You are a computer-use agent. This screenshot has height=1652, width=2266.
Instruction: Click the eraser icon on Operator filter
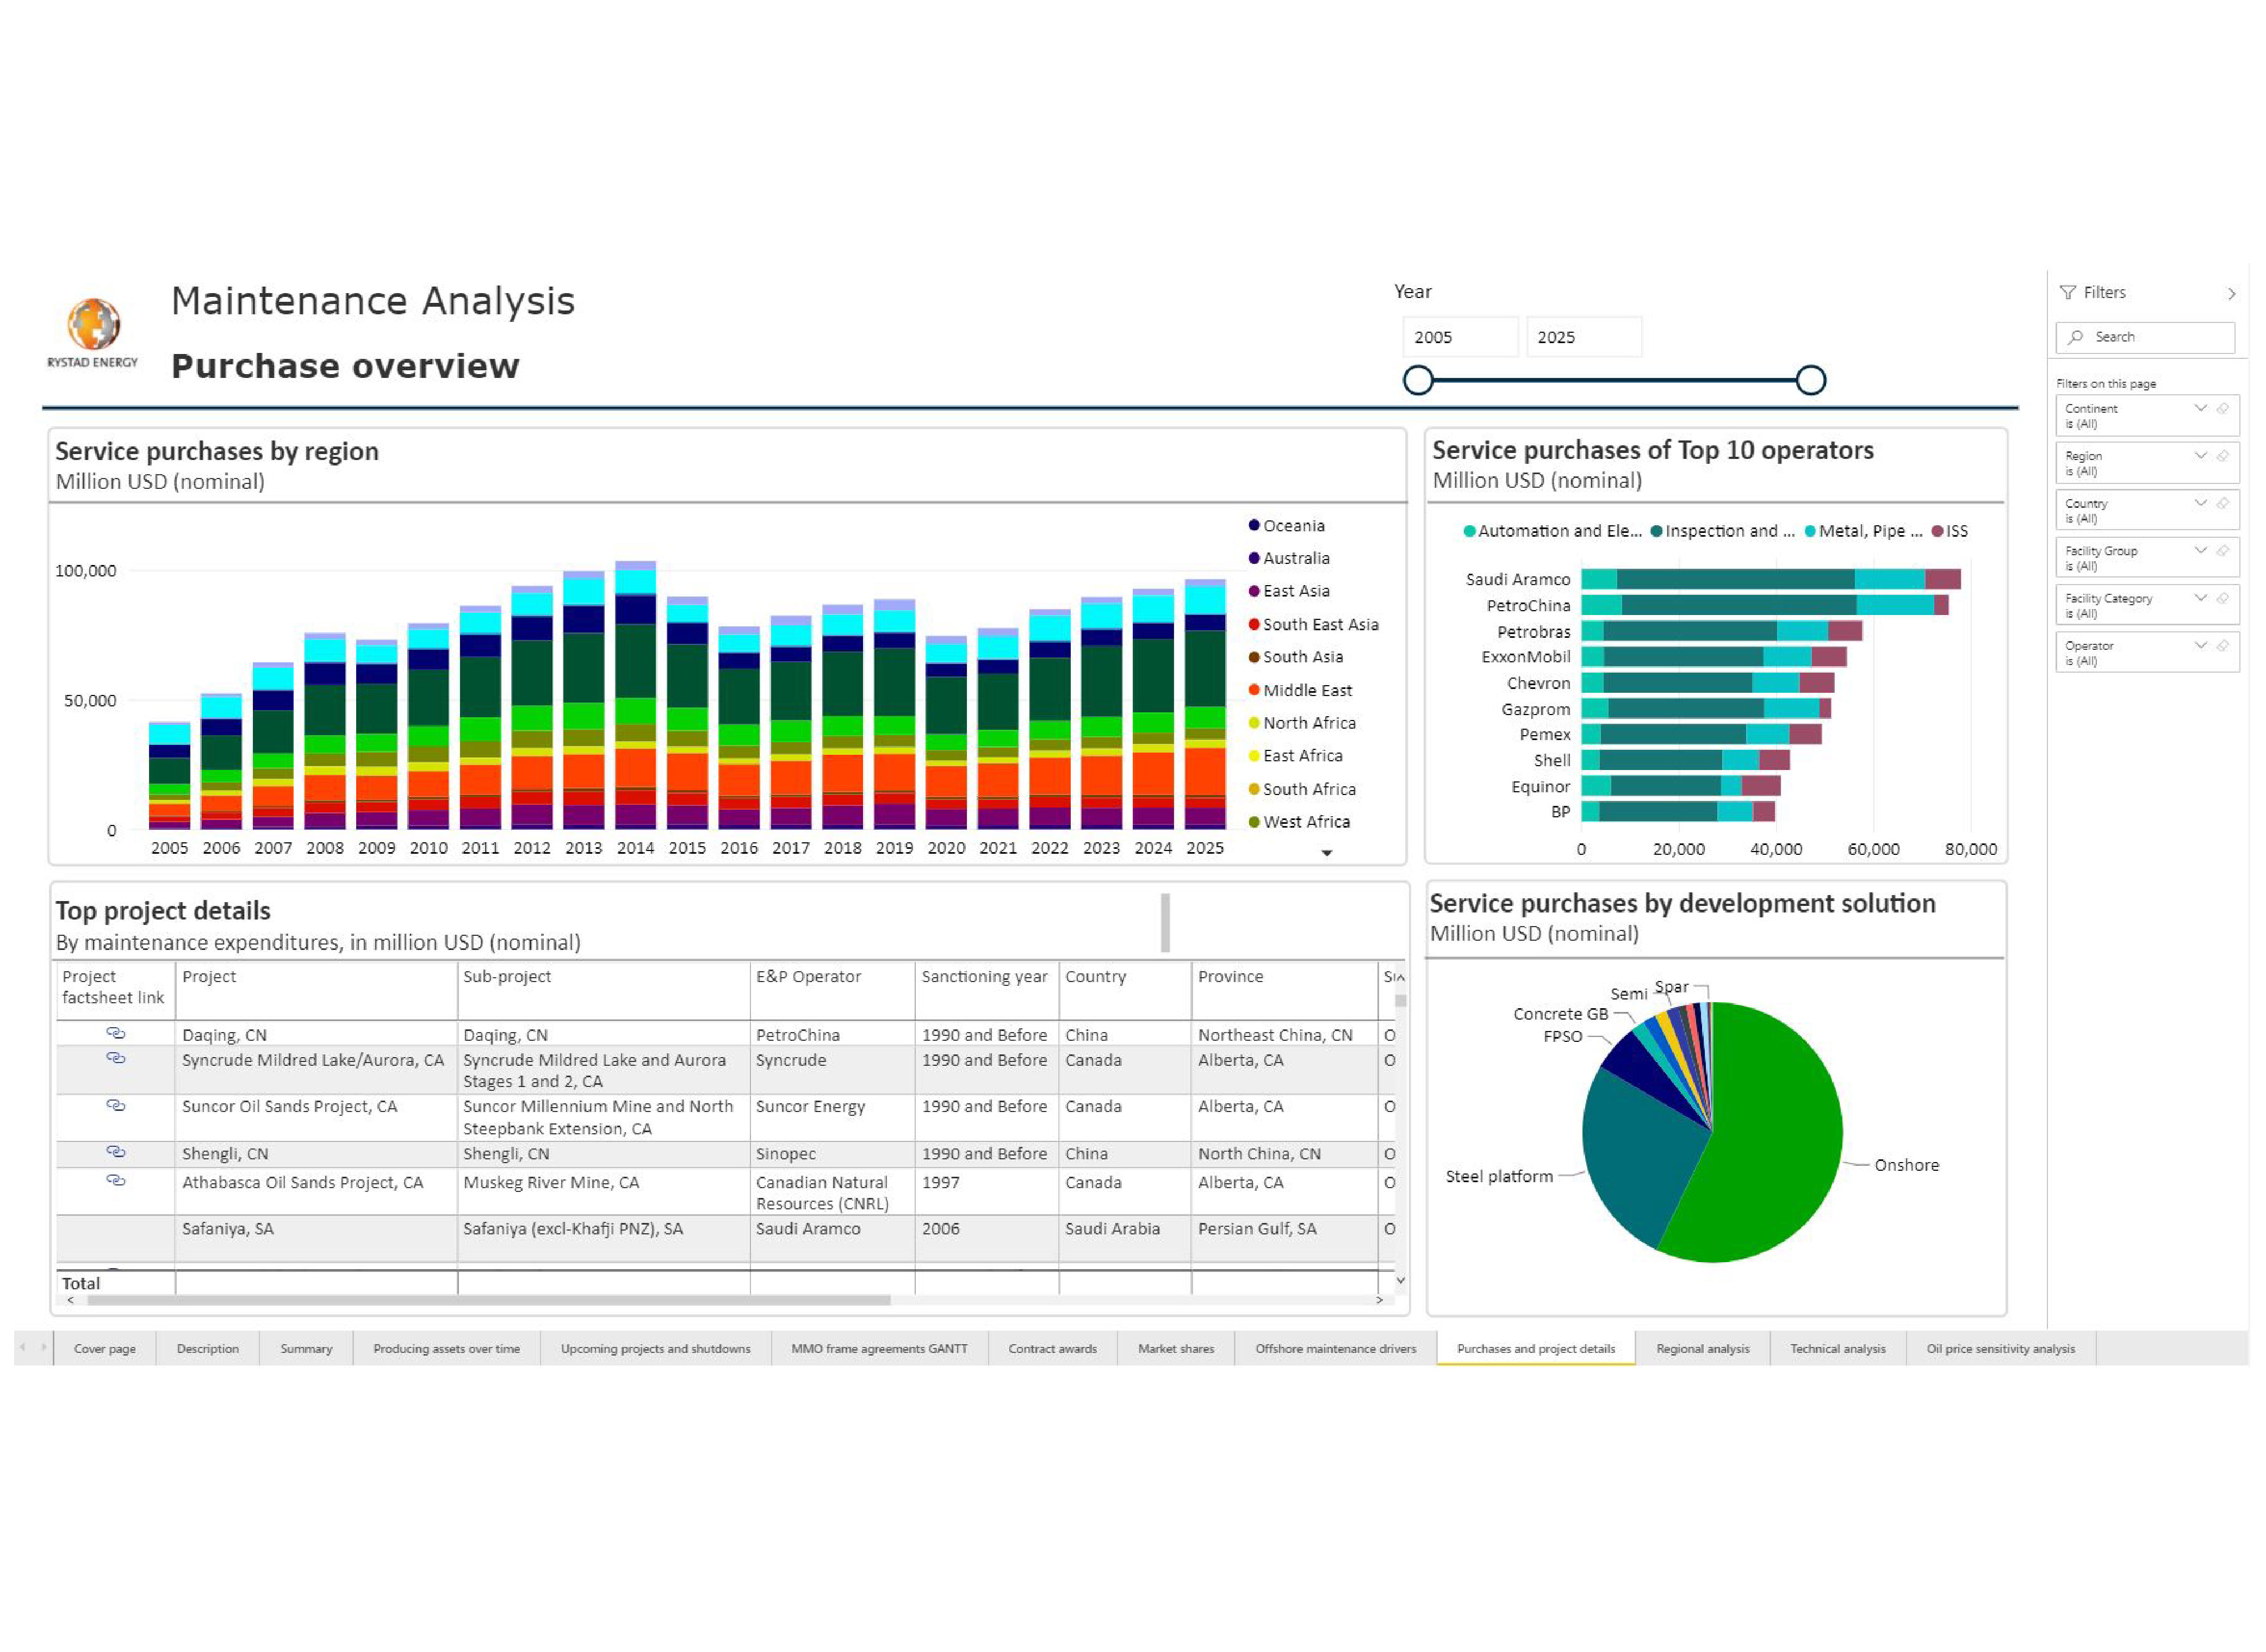coord(2222,646)
